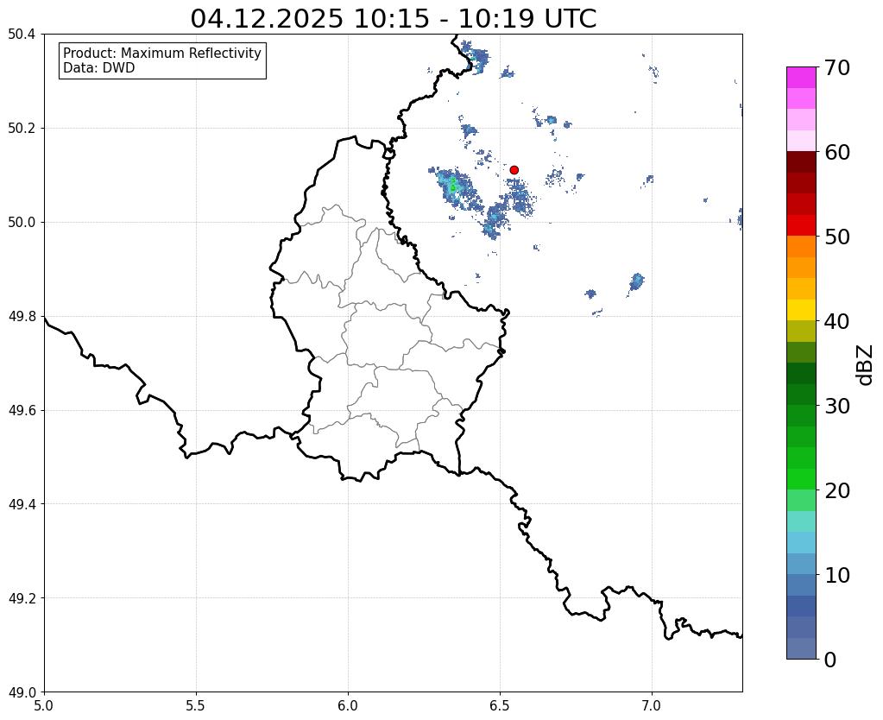This screenshot has height=720, width=883.
Task: Pick the bright red swatch just above 50
Action: pyautogui.click(x=801, y=225)
